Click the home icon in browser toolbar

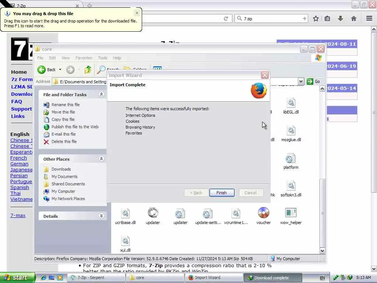point(354,18)
